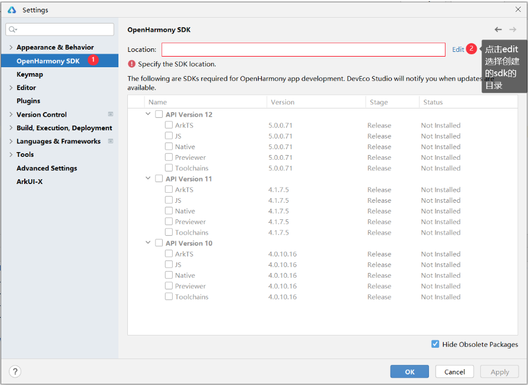Focus the settings search box
Screen dimensions: 528x385
[60, 29]
